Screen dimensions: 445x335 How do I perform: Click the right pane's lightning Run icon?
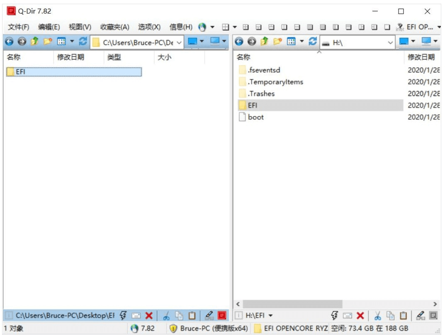click(x=335, y=316)
